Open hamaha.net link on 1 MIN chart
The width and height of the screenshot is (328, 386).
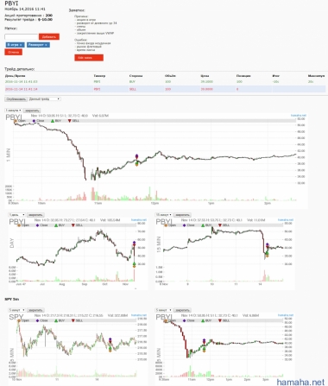click(299, 115)
